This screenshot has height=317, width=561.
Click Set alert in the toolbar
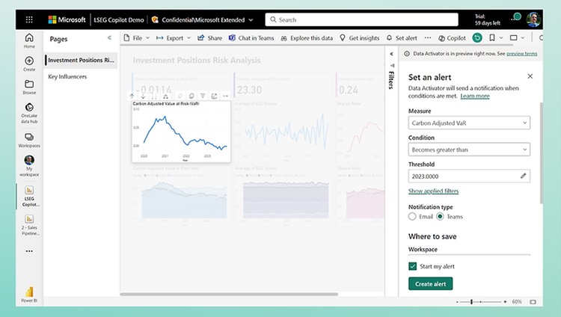click(x=402, y=38)
